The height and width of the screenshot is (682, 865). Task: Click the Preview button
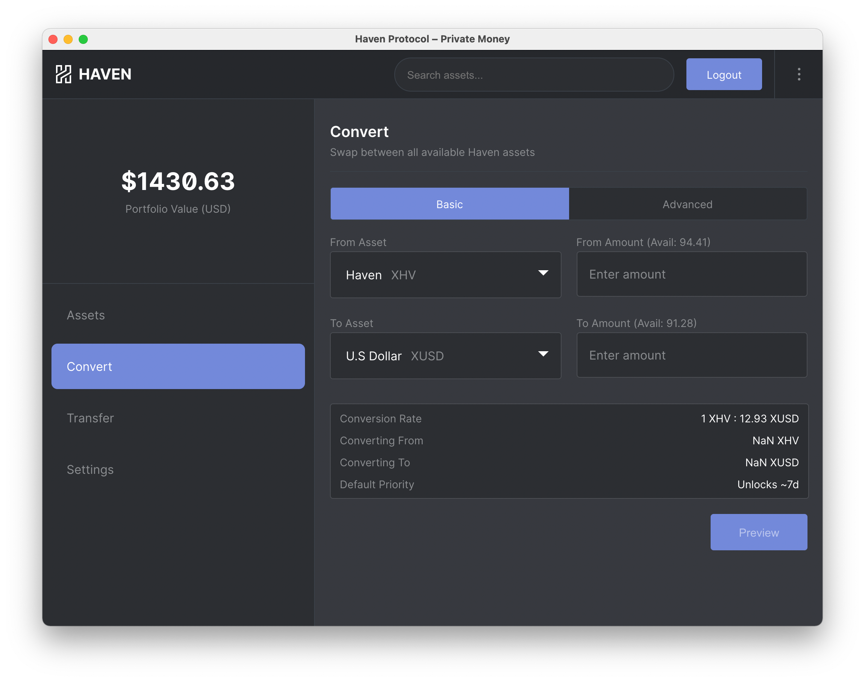coord(758,532)
